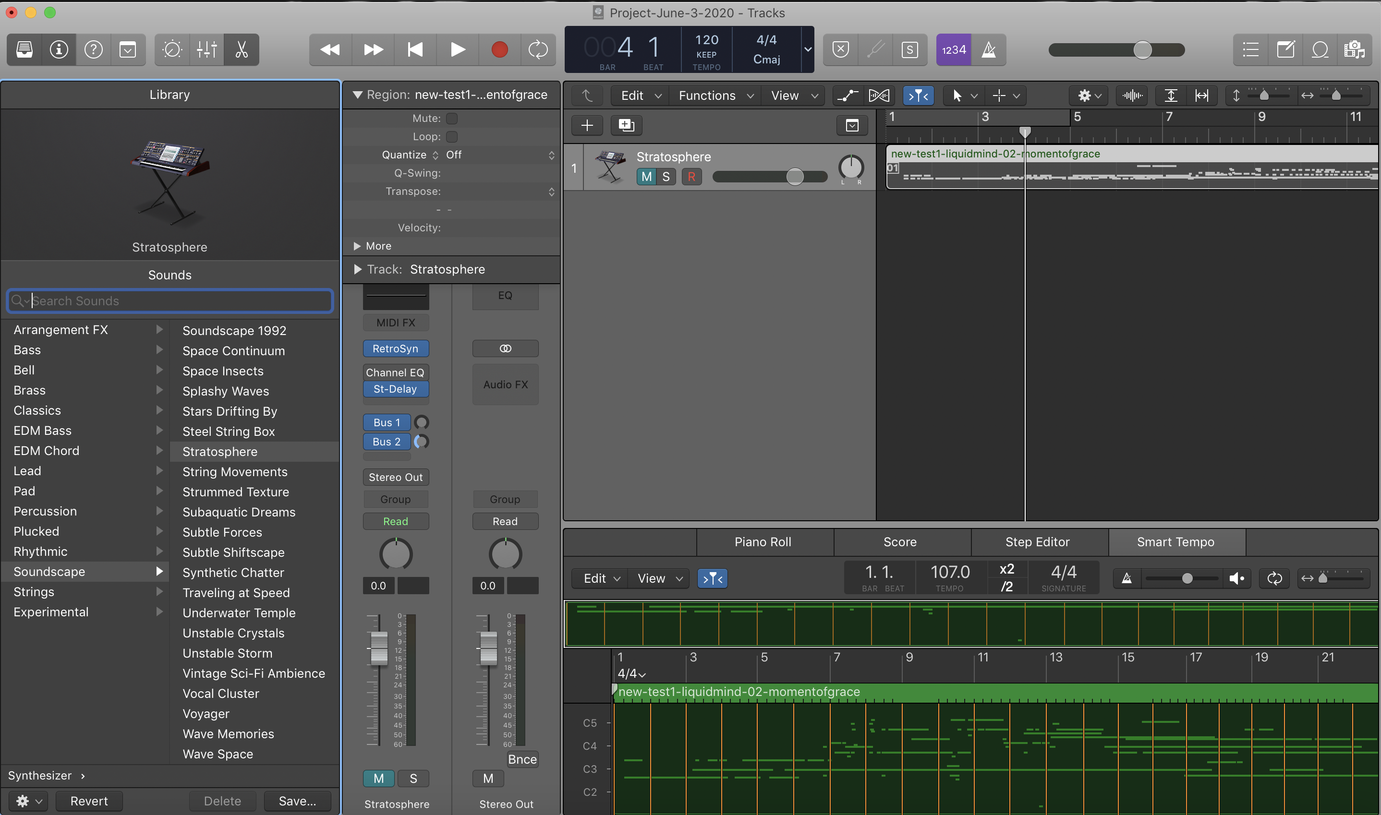The height and width of the screenshot is (815, 1381).
Task: Open the Step Editor tab
Action: point(1037,542)
